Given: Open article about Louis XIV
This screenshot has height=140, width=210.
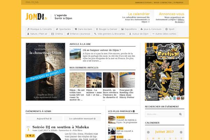Looking at the screenshot, I should click(77, 95).
